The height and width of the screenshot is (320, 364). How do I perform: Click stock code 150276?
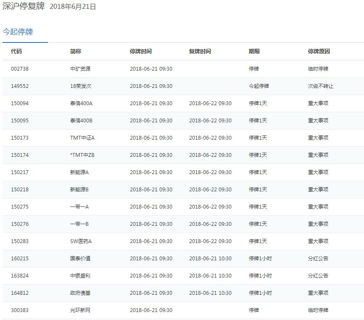20,224
